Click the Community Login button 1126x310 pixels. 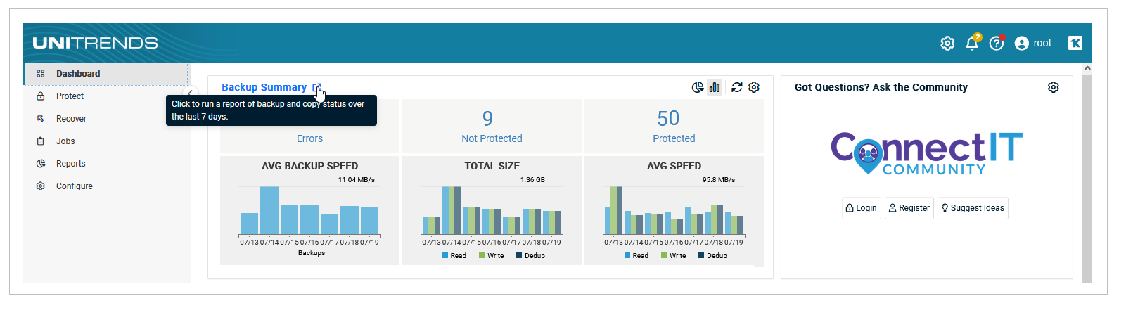tap(861, 208)
